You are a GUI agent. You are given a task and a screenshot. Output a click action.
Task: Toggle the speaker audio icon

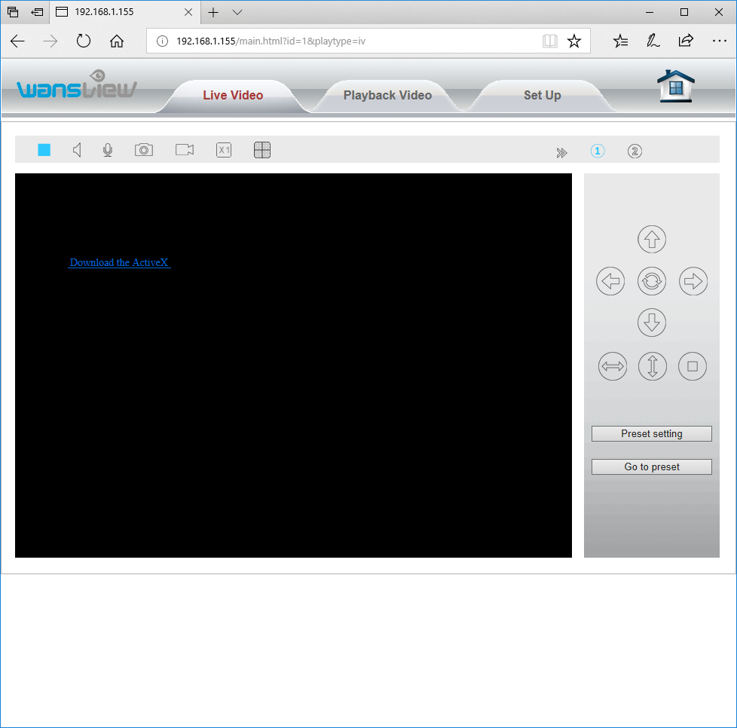coord(78,150)
